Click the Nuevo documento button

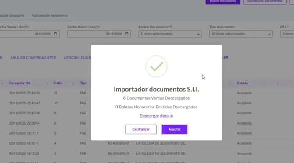[x=223, y=1]
